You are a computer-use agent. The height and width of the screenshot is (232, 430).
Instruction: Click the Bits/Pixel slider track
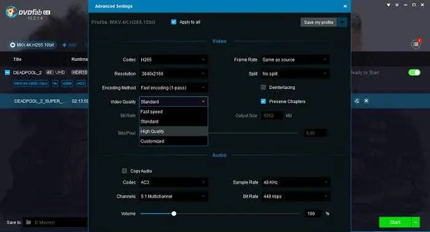pos(253,133)
